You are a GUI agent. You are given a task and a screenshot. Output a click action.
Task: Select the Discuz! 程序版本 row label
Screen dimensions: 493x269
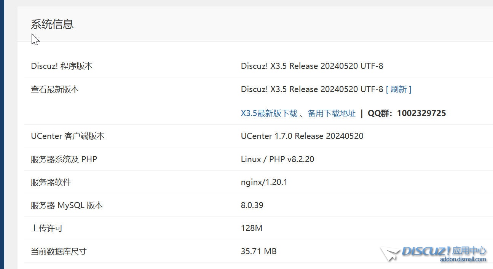pos(62,66)
